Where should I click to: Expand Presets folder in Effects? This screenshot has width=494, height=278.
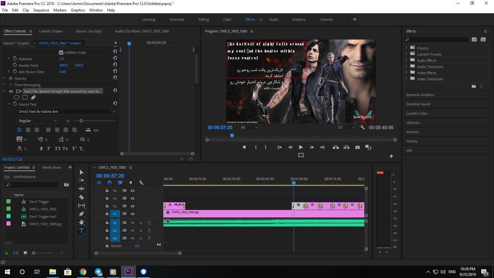click(406, 48)
